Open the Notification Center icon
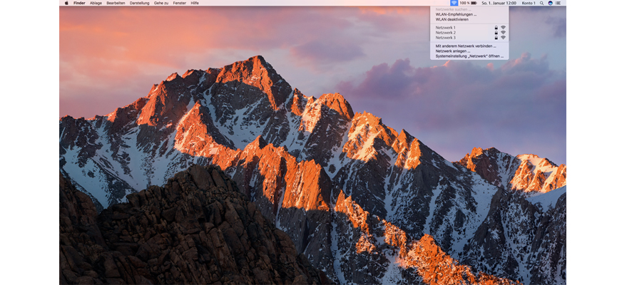 (x=559, y=3)
